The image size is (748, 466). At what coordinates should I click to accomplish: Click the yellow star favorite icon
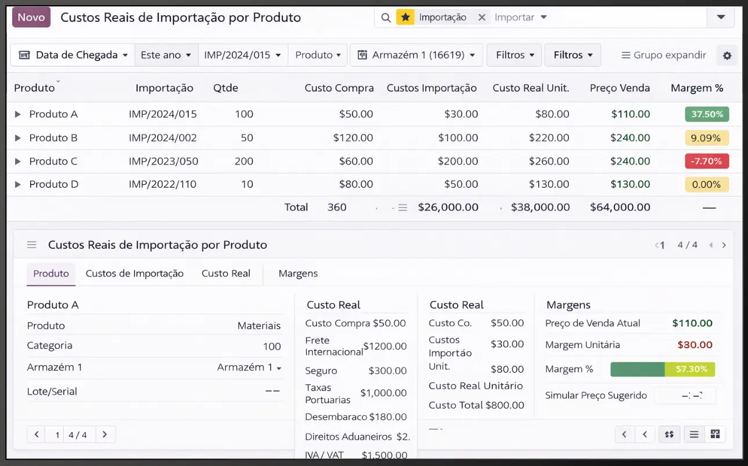pyautogui.click(x=405, y=17)
